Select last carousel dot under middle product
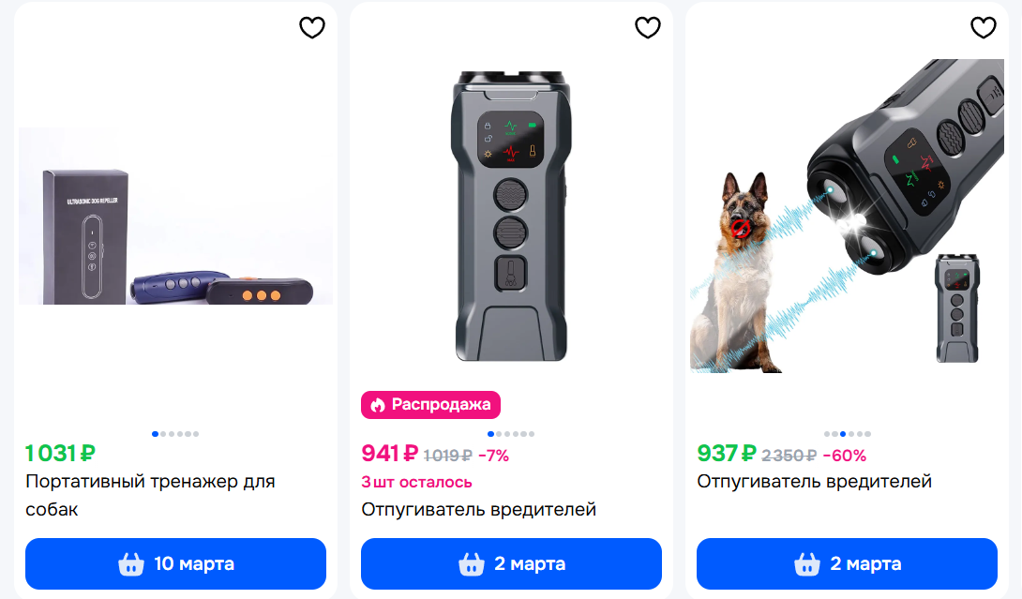 [x=532, y=434]
